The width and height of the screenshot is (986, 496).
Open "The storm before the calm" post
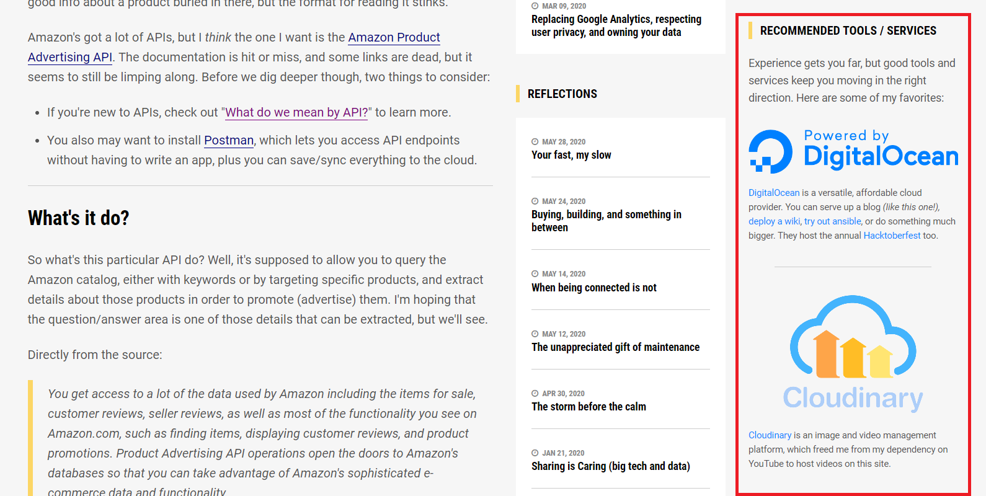[588, 407]
